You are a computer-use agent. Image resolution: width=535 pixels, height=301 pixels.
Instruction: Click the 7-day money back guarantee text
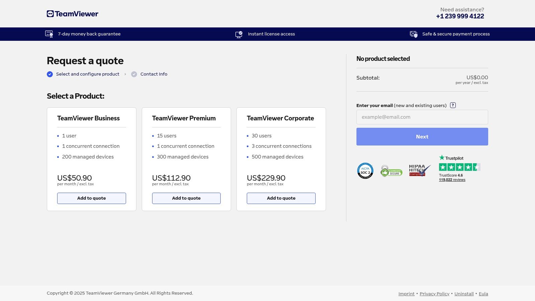click(89, 34)
